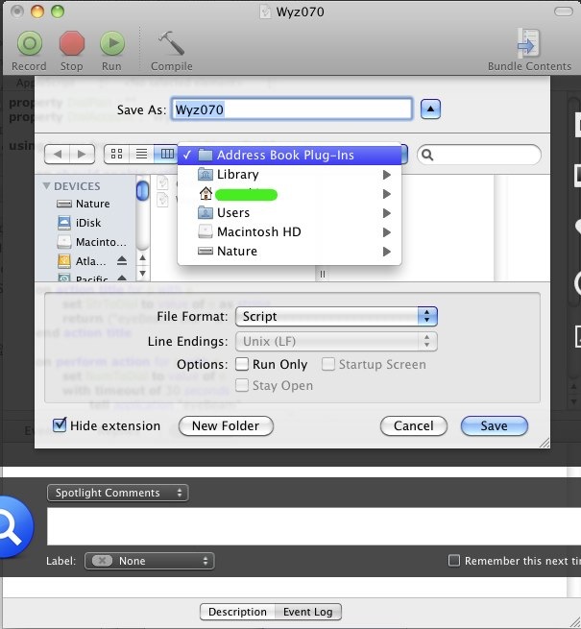Click the column divider handle in file browser
This screenshot has height=629, width=581.
coord(323,274)
